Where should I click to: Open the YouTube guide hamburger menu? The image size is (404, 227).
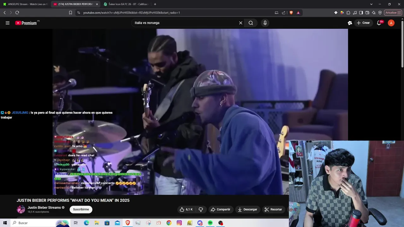[x=8, y=23]
